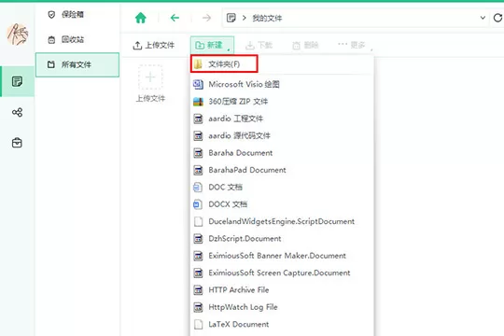
Task: Choose 360压缩 ZIP 文件 menu entry
Action: [282, 102]
